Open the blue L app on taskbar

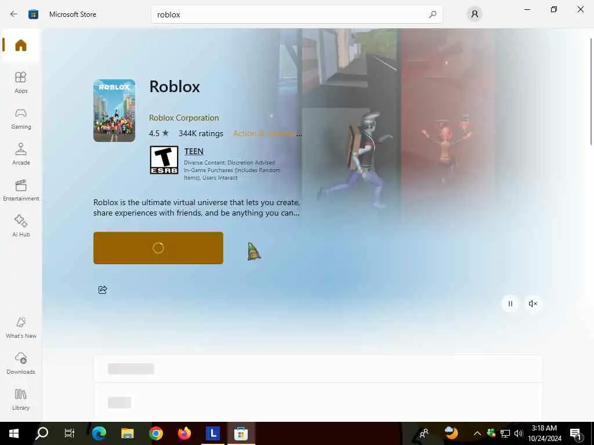pos(212,433)
